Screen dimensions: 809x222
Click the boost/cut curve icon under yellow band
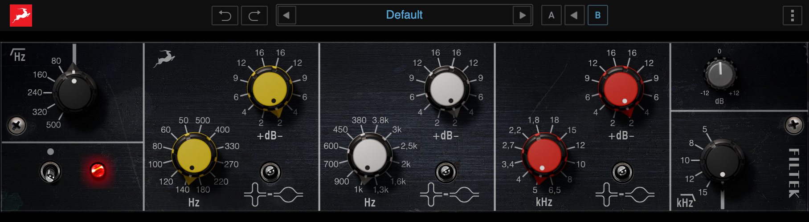[x=273, y=194]
